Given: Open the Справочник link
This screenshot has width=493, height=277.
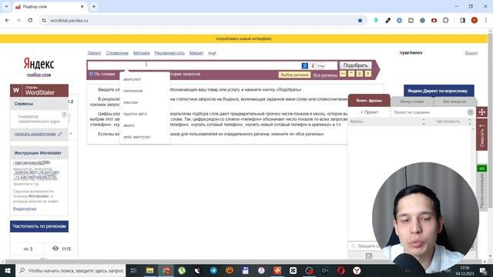Looking at the screenshot, I should point(117,53).
